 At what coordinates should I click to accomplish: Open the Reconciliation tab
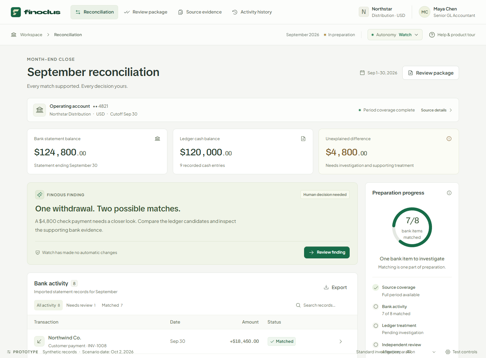[94, 12]
